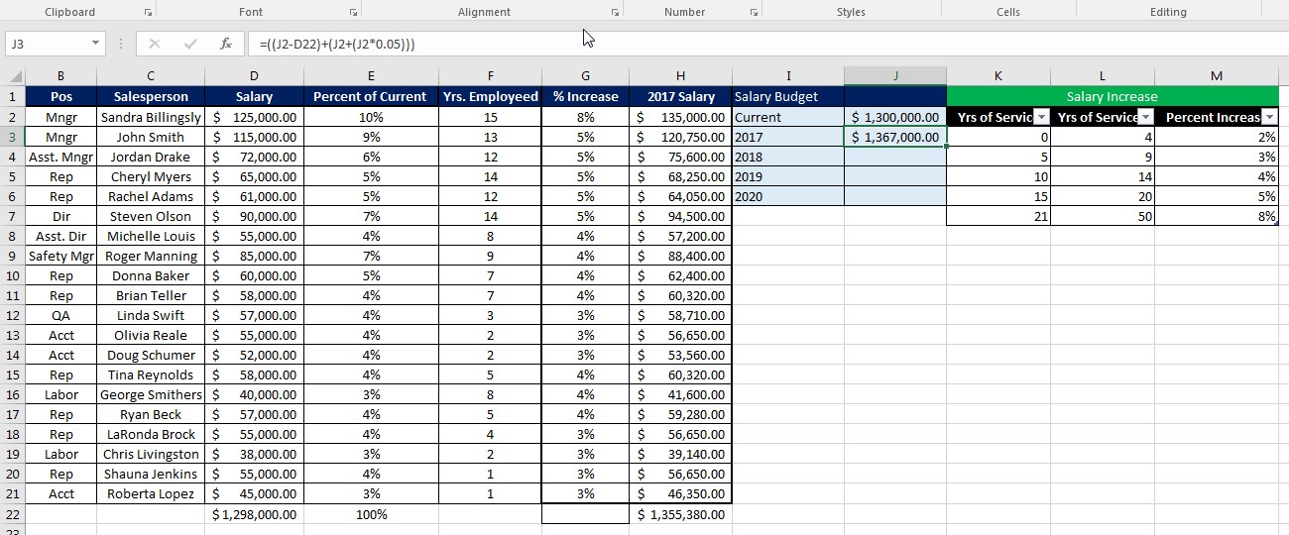Select the John Smith cell
This screenshot has height=535, width=1289.
click(x=151, y=137)
